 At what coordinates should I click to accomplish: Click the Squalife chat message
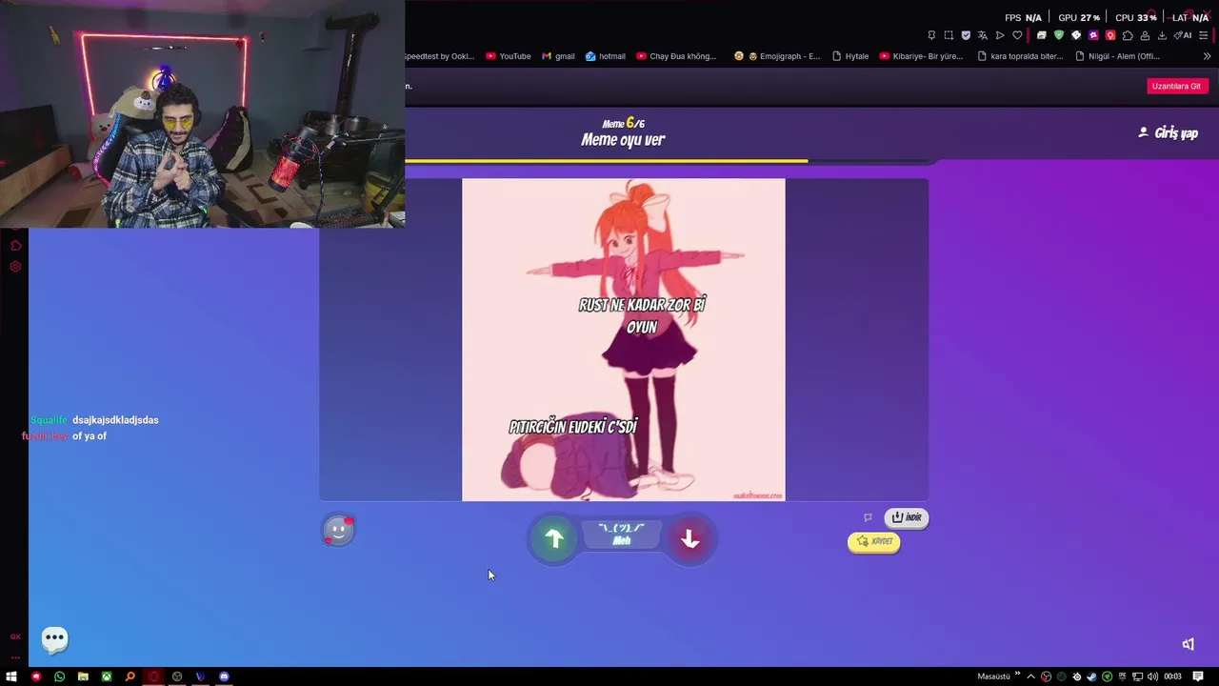click(x=94, y=420)
